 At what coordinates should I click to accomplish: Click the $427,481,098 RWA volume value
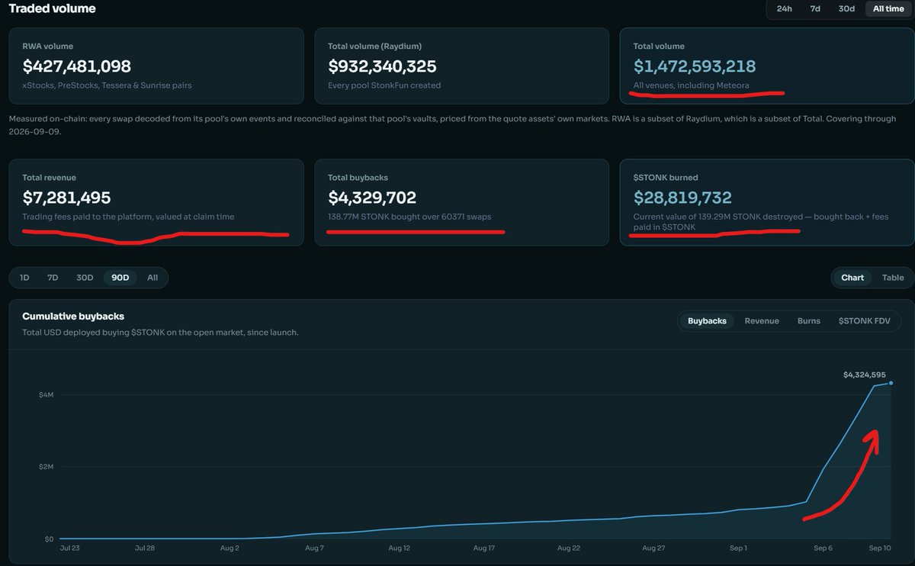coord(77,66)
